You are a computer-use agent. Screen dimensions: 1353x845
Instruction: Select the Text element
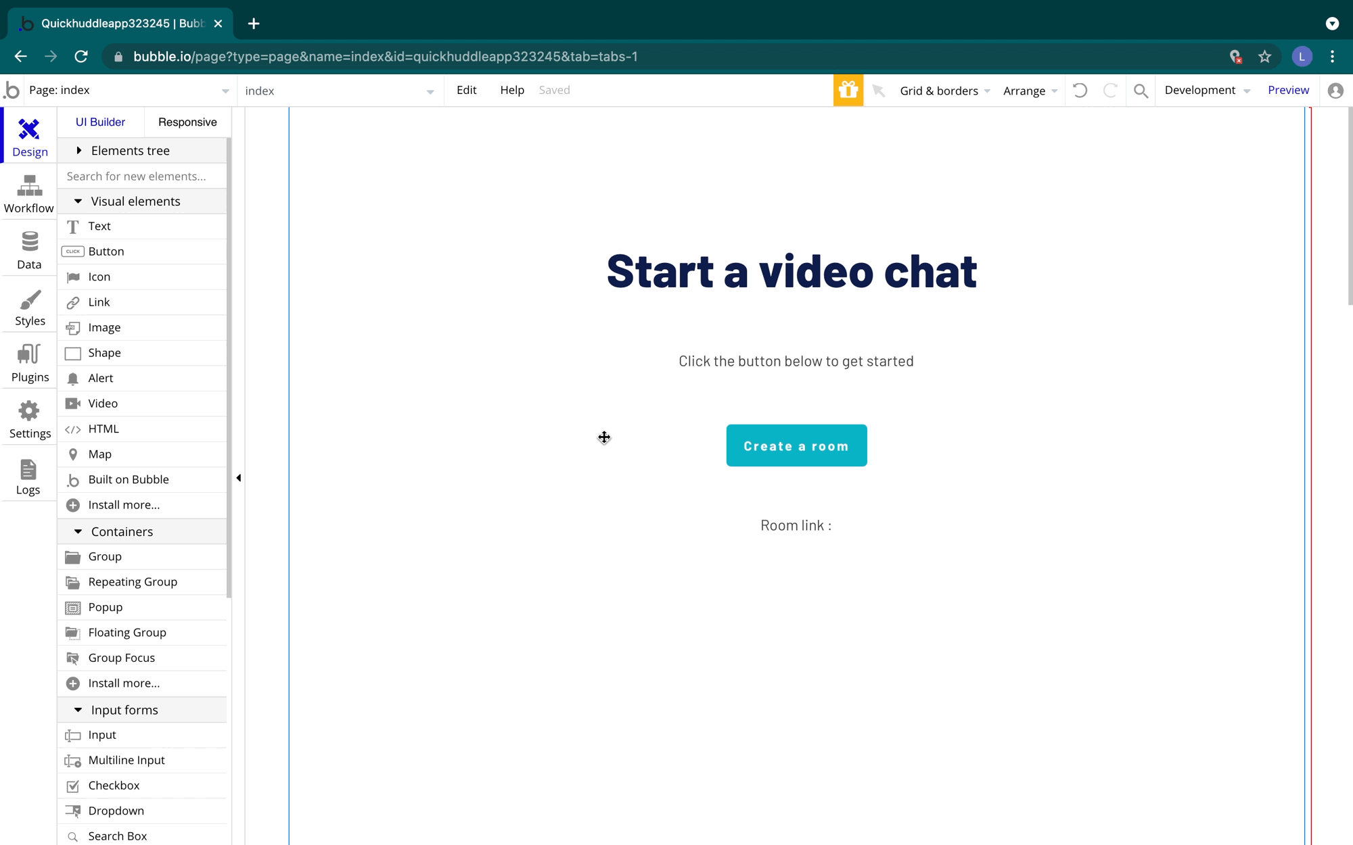142,226
